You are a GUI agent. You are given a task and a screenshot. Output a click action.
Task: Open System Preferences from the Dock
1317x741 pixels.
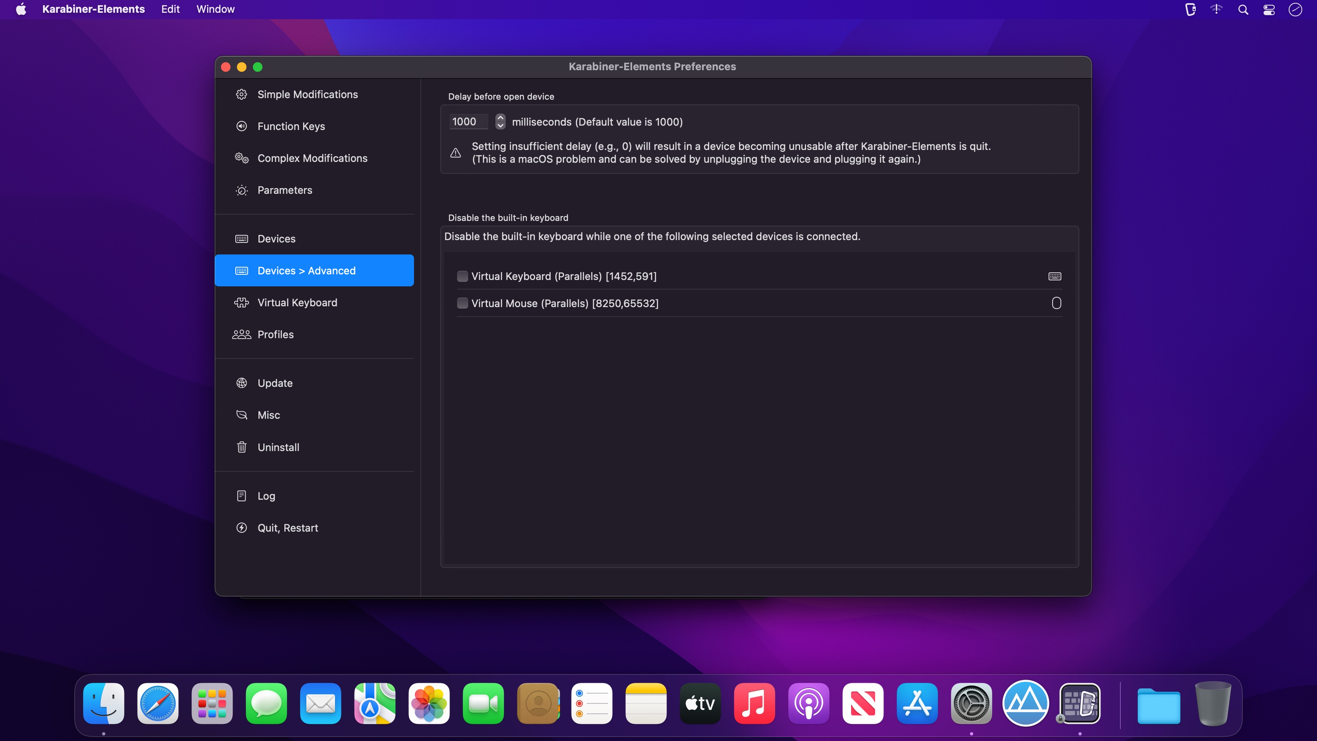[971, 703]
